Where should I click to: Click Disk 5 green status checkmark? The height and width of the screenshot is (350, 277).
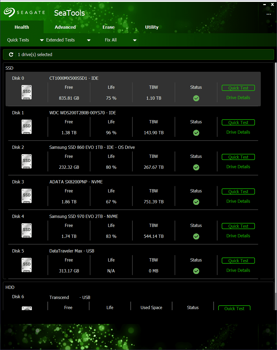click(x=196, y=271)
